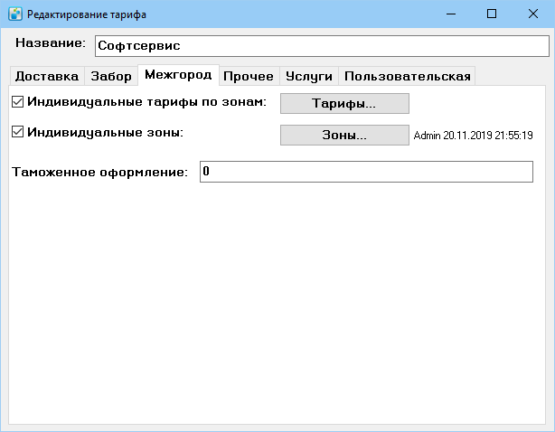The width and height of the screenshot is (555, 432).
Task: Minimize the Редактирование тарифа window
Action: tap(451, 14)
